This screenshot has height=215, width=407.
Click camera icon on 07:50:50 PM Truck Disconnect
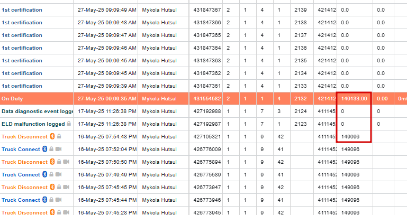66,162
